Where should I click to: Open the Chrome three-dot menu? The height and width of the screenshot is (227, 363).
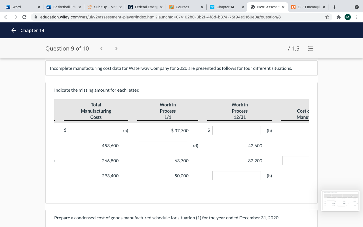357,17
